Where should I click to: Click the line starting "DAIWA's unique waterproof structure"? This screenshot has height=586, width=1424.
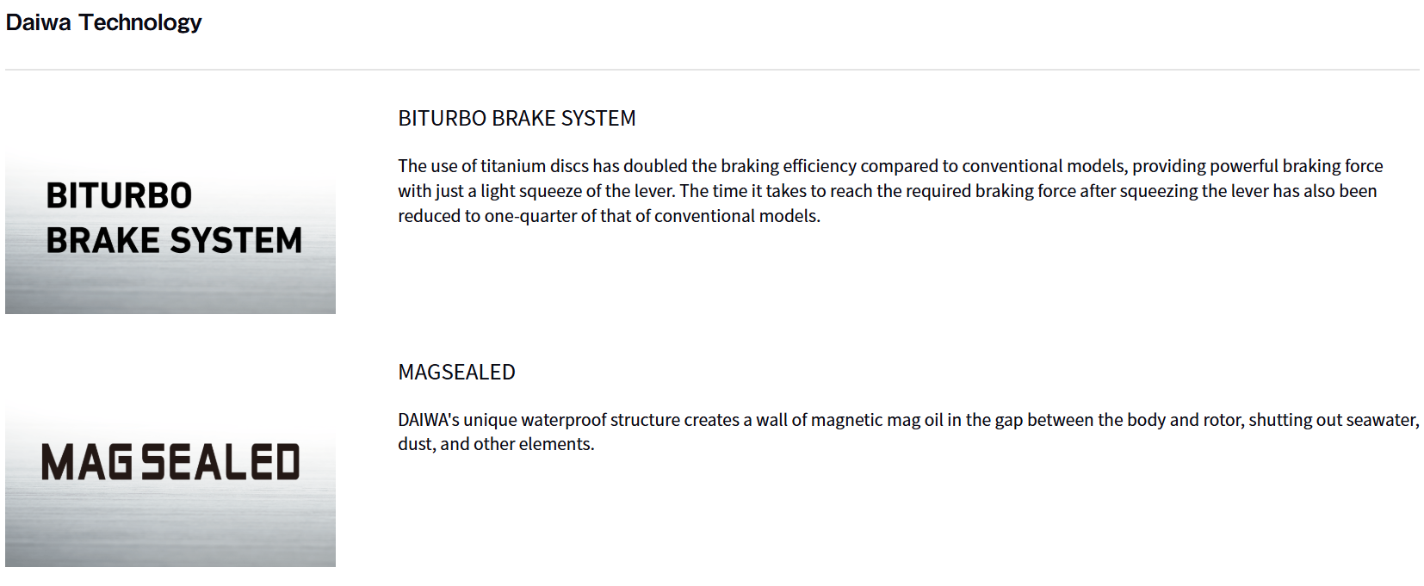907,420
